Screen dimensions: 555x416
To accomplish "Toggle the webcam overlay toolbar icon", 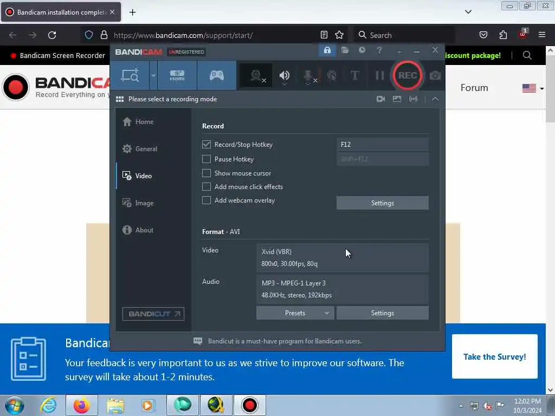I will click(256, 76).
